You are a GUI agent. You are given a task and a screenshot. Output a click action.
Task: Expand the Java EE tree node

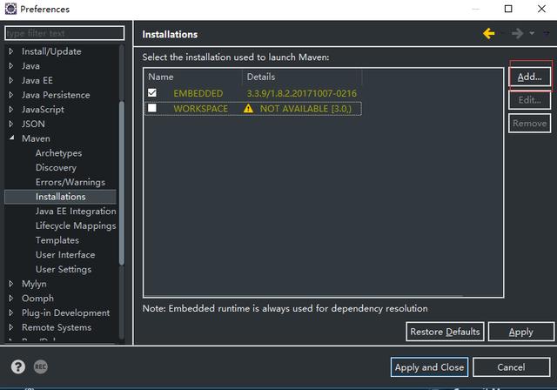(x=11, y=81)
